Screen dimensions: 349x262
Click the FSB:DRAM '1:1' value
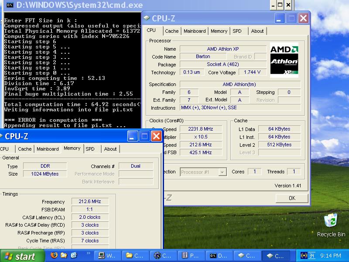(90, 209)
